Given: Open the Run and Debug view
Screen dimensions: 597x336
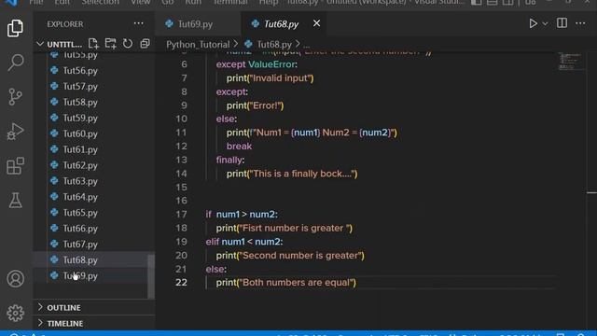Looking at the screenshot, I should pos(15,132).
